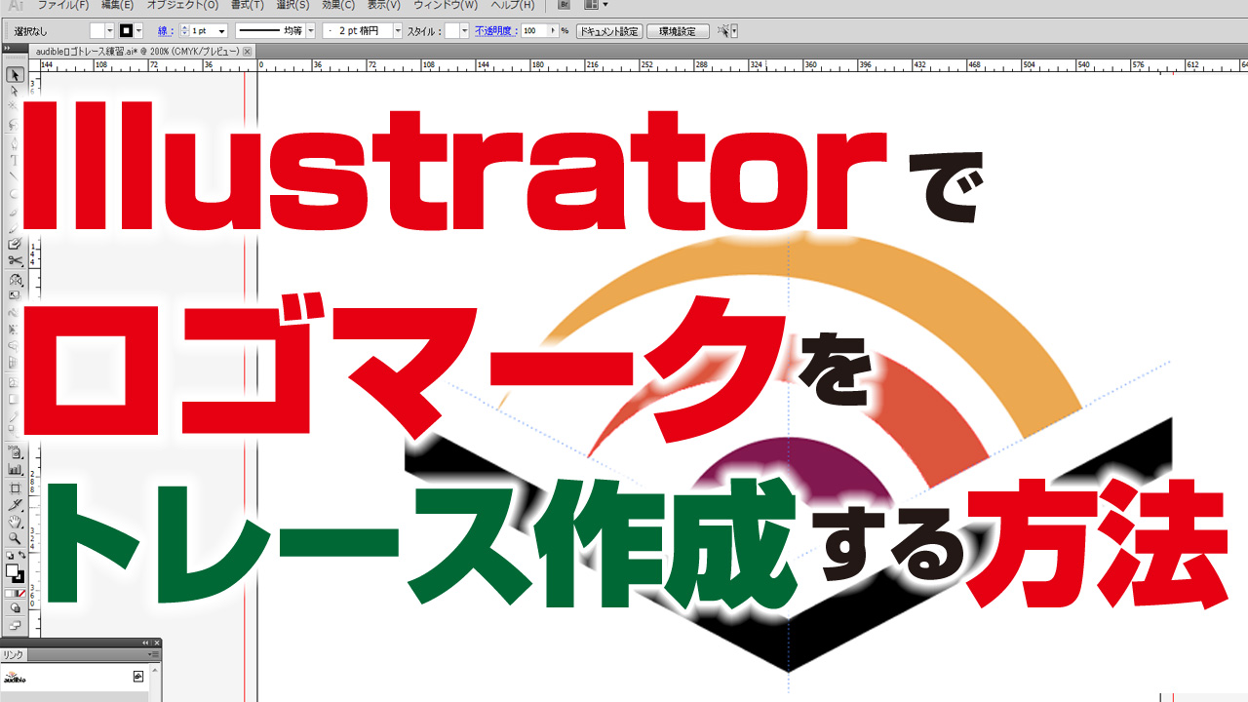Open Adobe Bridge via Br icon

tap(563, 5)
